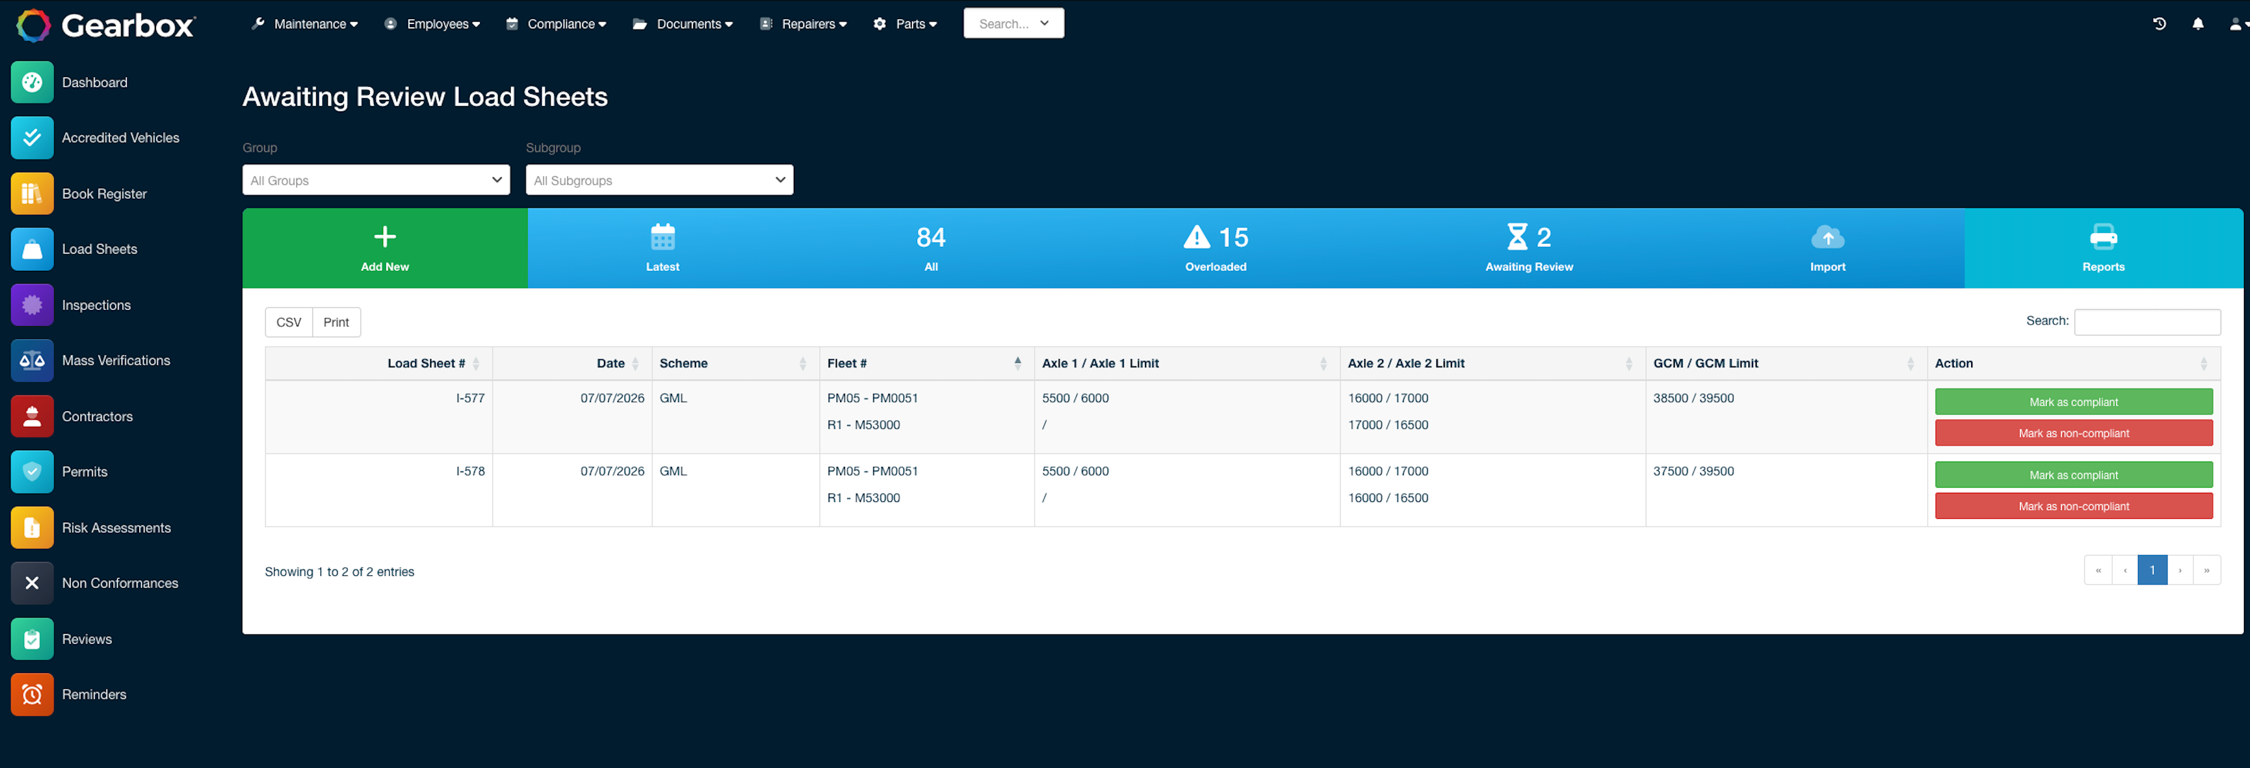This screenshot has width=2250, height=768.
Task: Open the Reviews clipboard icon
Action: click(x=33, y=639)
